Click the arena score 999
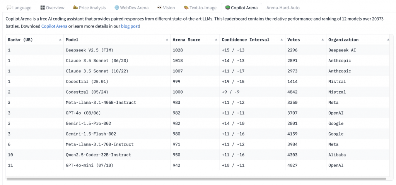396x185 pixels. [x=176, y=81]
